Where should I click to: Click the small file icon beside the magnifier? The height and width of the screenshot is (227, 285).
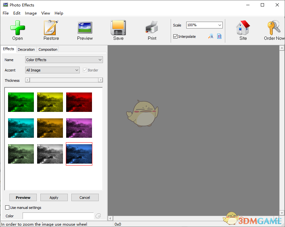pos(219,37)
